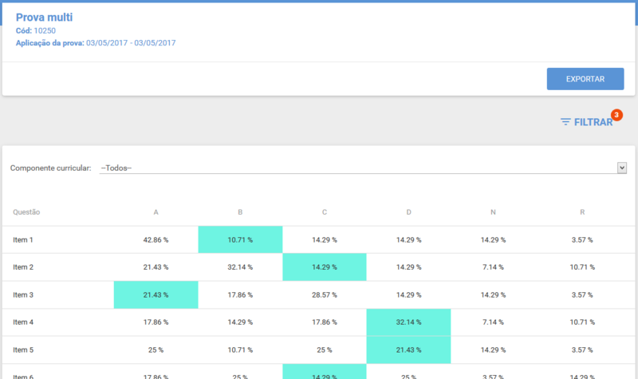Click the orange badge showing 3 filters
The width and height of the screenshot is (638, 379).
(x=616, y=115)
